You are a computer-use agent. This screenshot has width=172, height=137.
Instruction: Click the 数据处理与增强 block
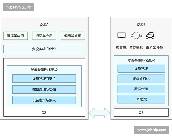click(44, 89)
